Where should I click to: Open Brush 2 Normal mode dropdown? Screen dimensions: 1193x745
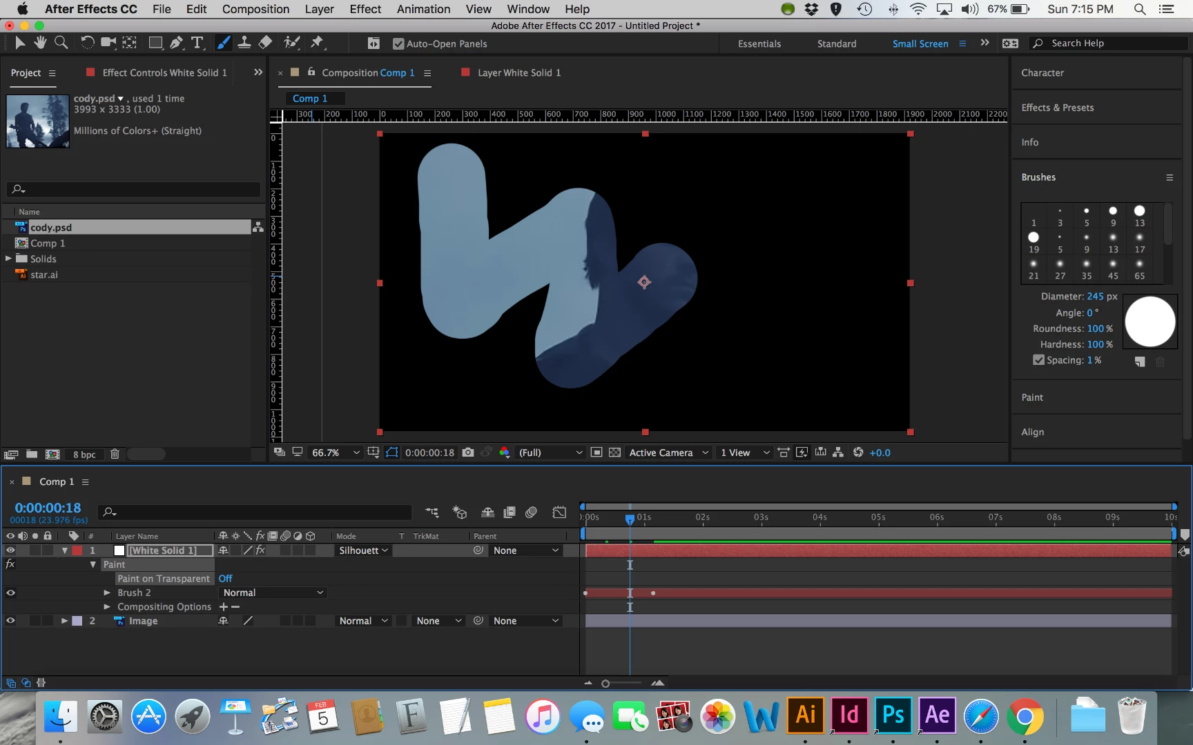tap(273, 593)
